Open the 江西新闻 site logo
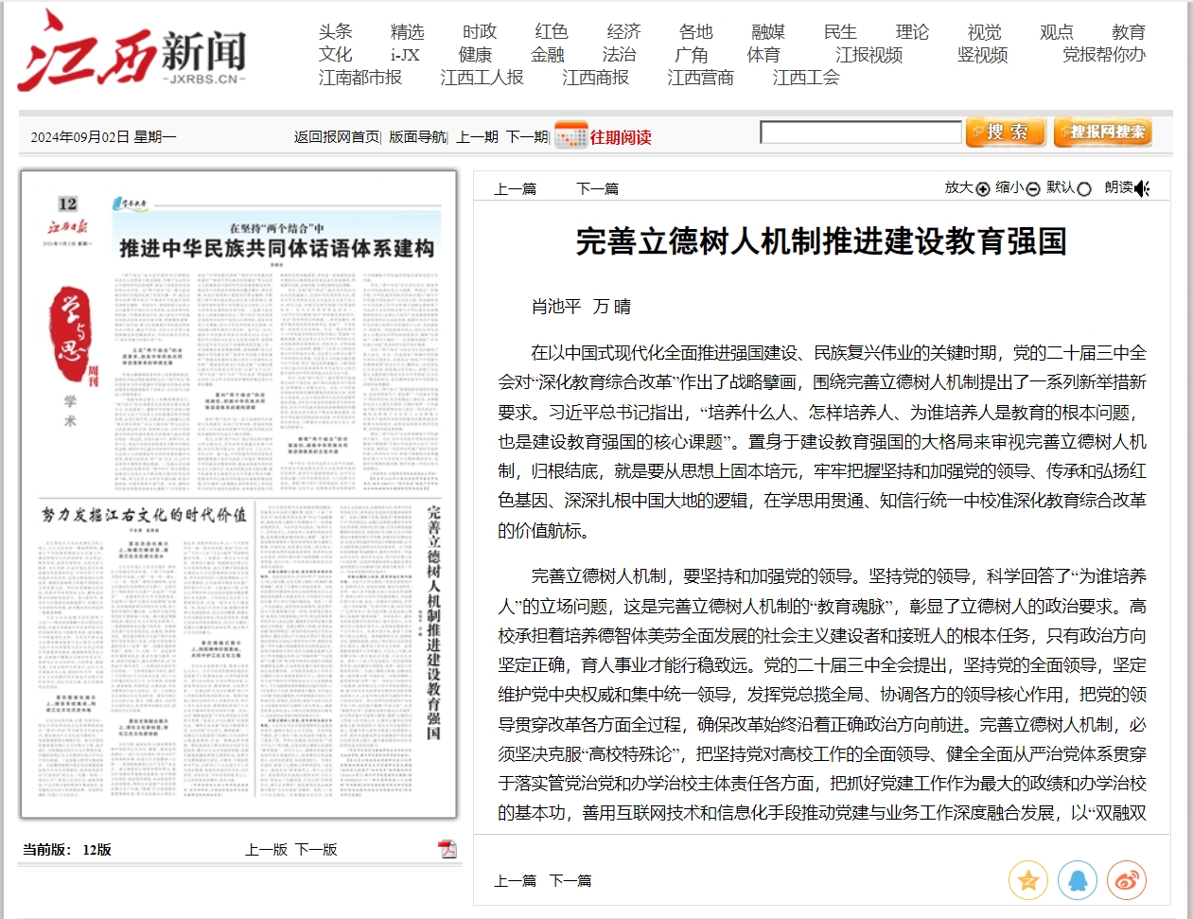 click(x=132, y=52)
